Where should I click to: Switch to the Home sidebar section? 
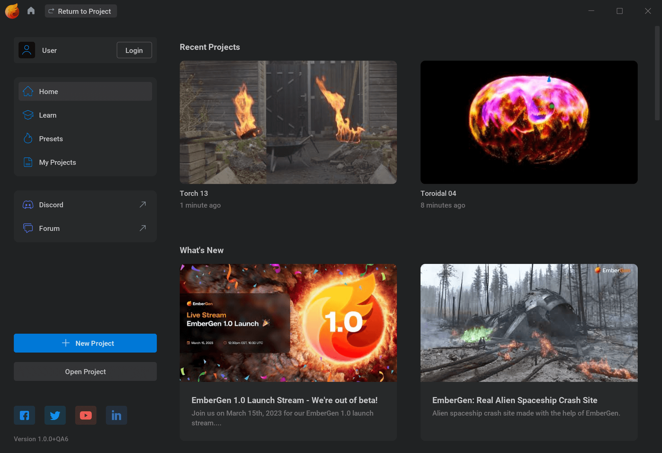pyautogui.click(x=48, y=91)
